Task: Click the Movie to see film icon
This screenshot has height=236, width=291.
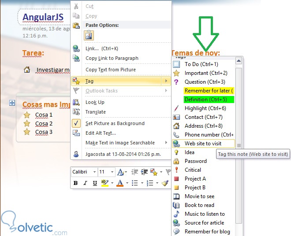Action: point(176,196)
